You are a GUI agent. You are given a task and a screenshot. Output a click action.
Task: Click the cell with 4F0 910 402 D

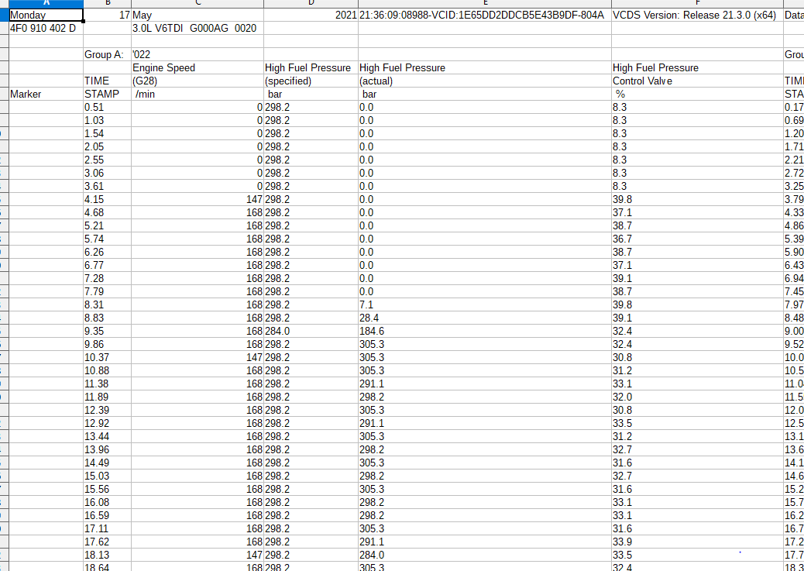pyautogui.click(x=46, y=29)
